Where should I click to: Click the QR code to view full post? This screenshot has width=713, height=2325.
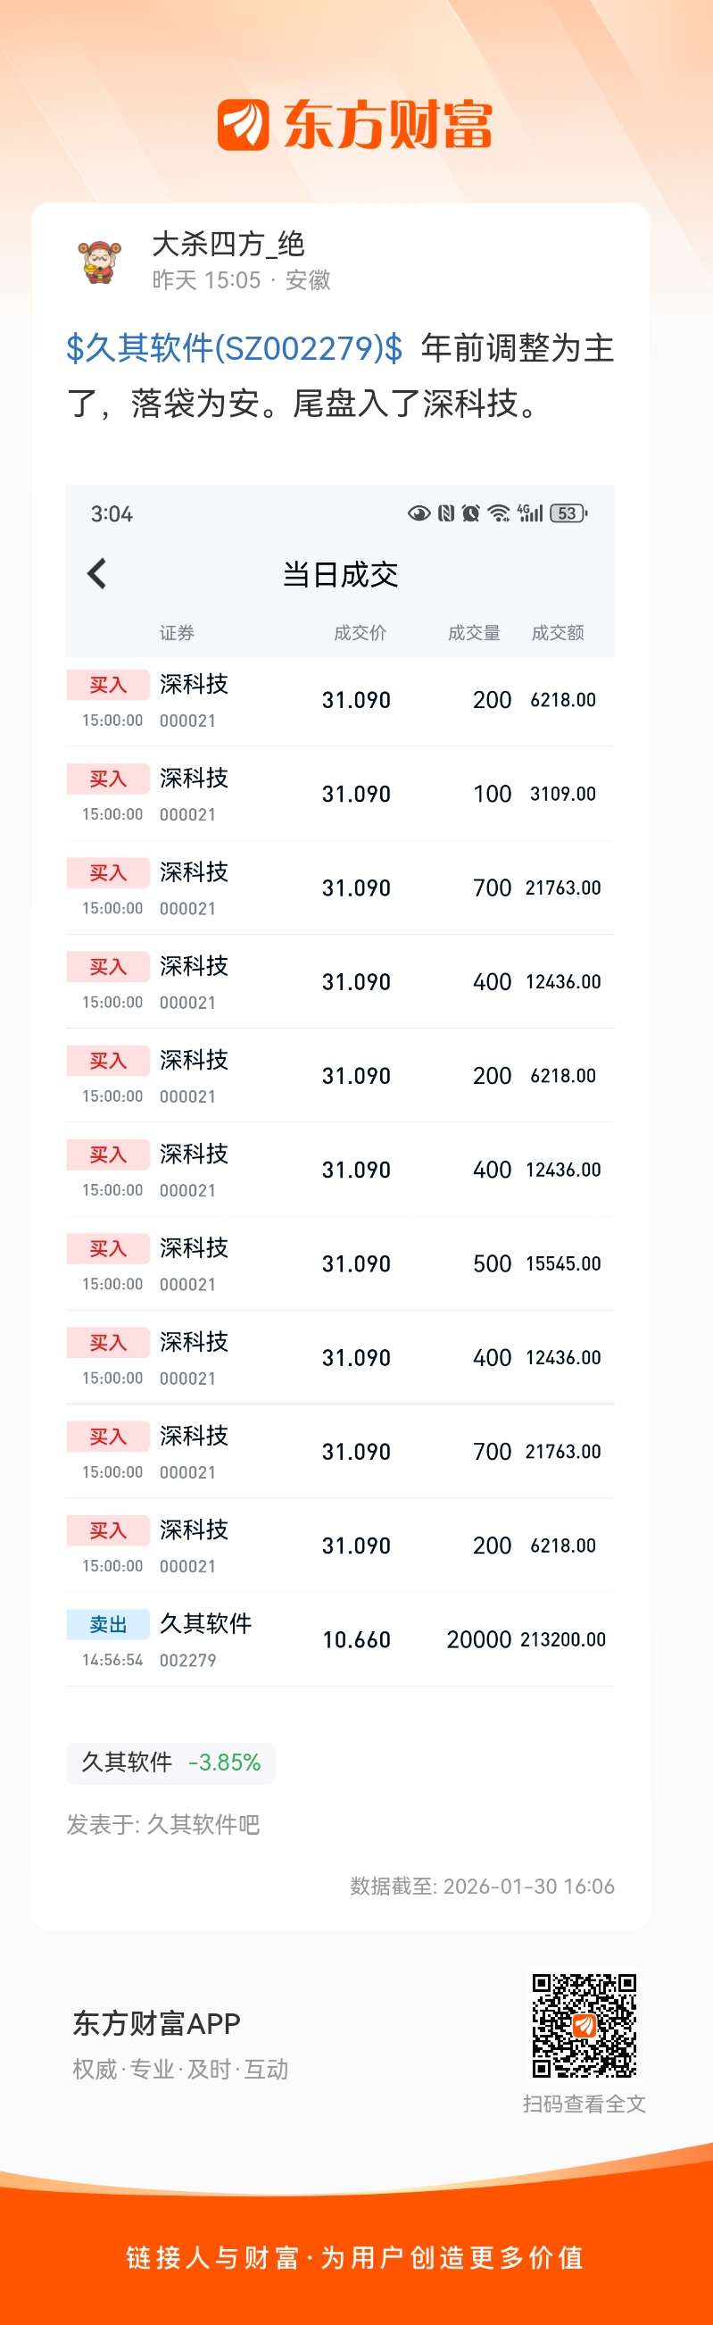pos(584,2025)
